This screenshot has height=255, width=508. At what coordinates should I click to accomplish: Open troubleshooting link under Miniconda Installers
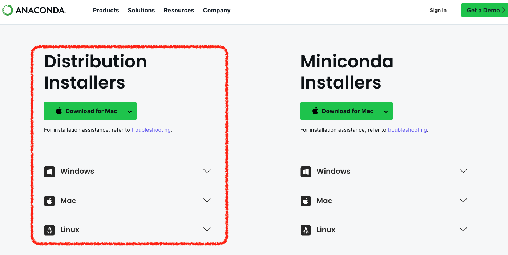[407, 130]
